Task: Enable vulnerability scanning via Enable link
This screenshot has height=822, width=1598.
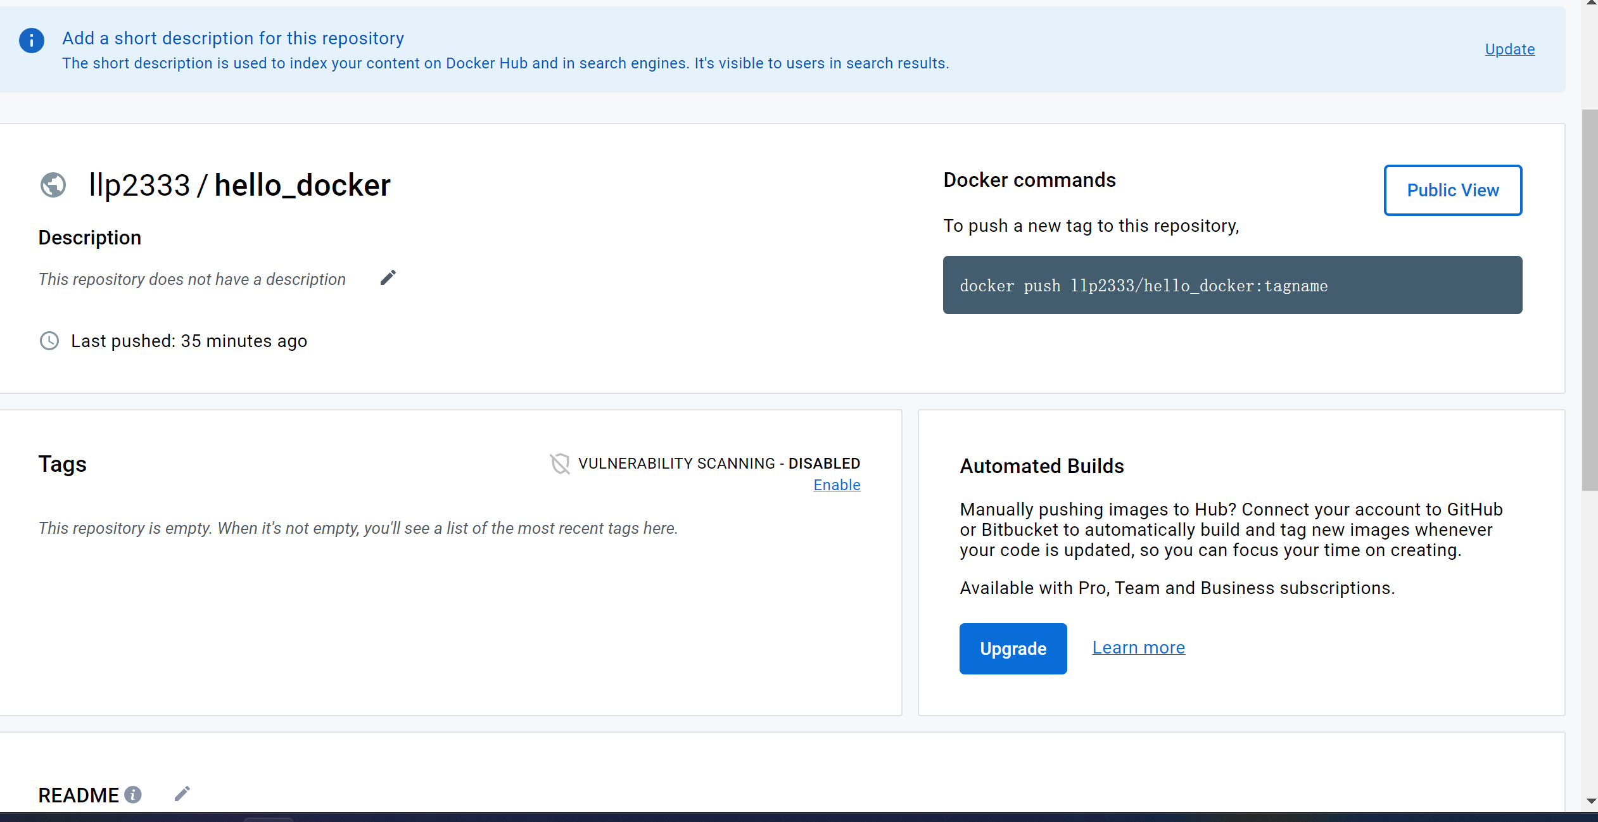Action: point(836,485)
